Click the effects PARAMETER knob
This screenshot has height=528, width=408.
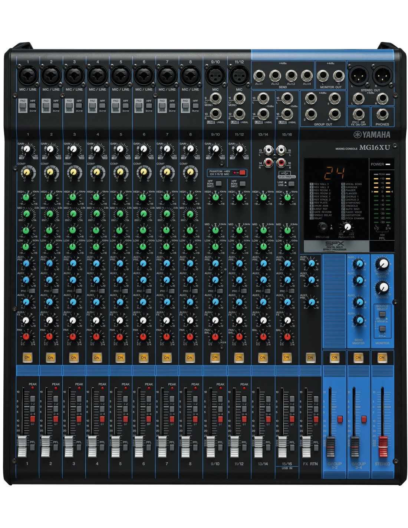click(348, 226)
